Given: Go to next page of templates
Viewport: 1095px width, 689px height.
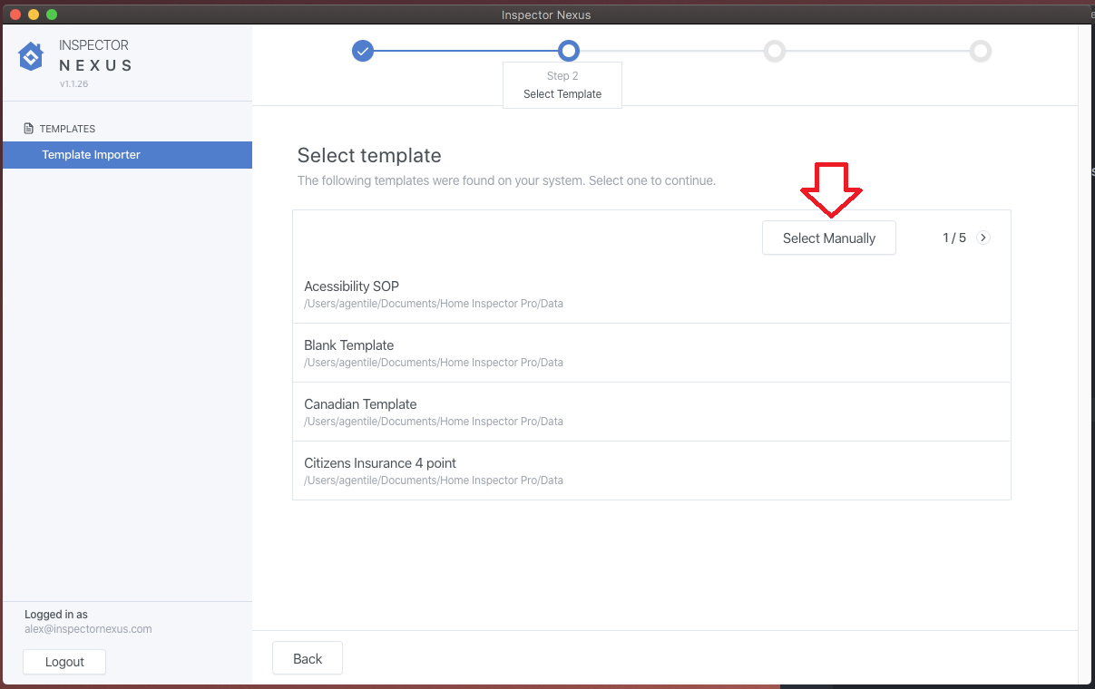Looking at the screenshot, I should click(x=983, y=238).
